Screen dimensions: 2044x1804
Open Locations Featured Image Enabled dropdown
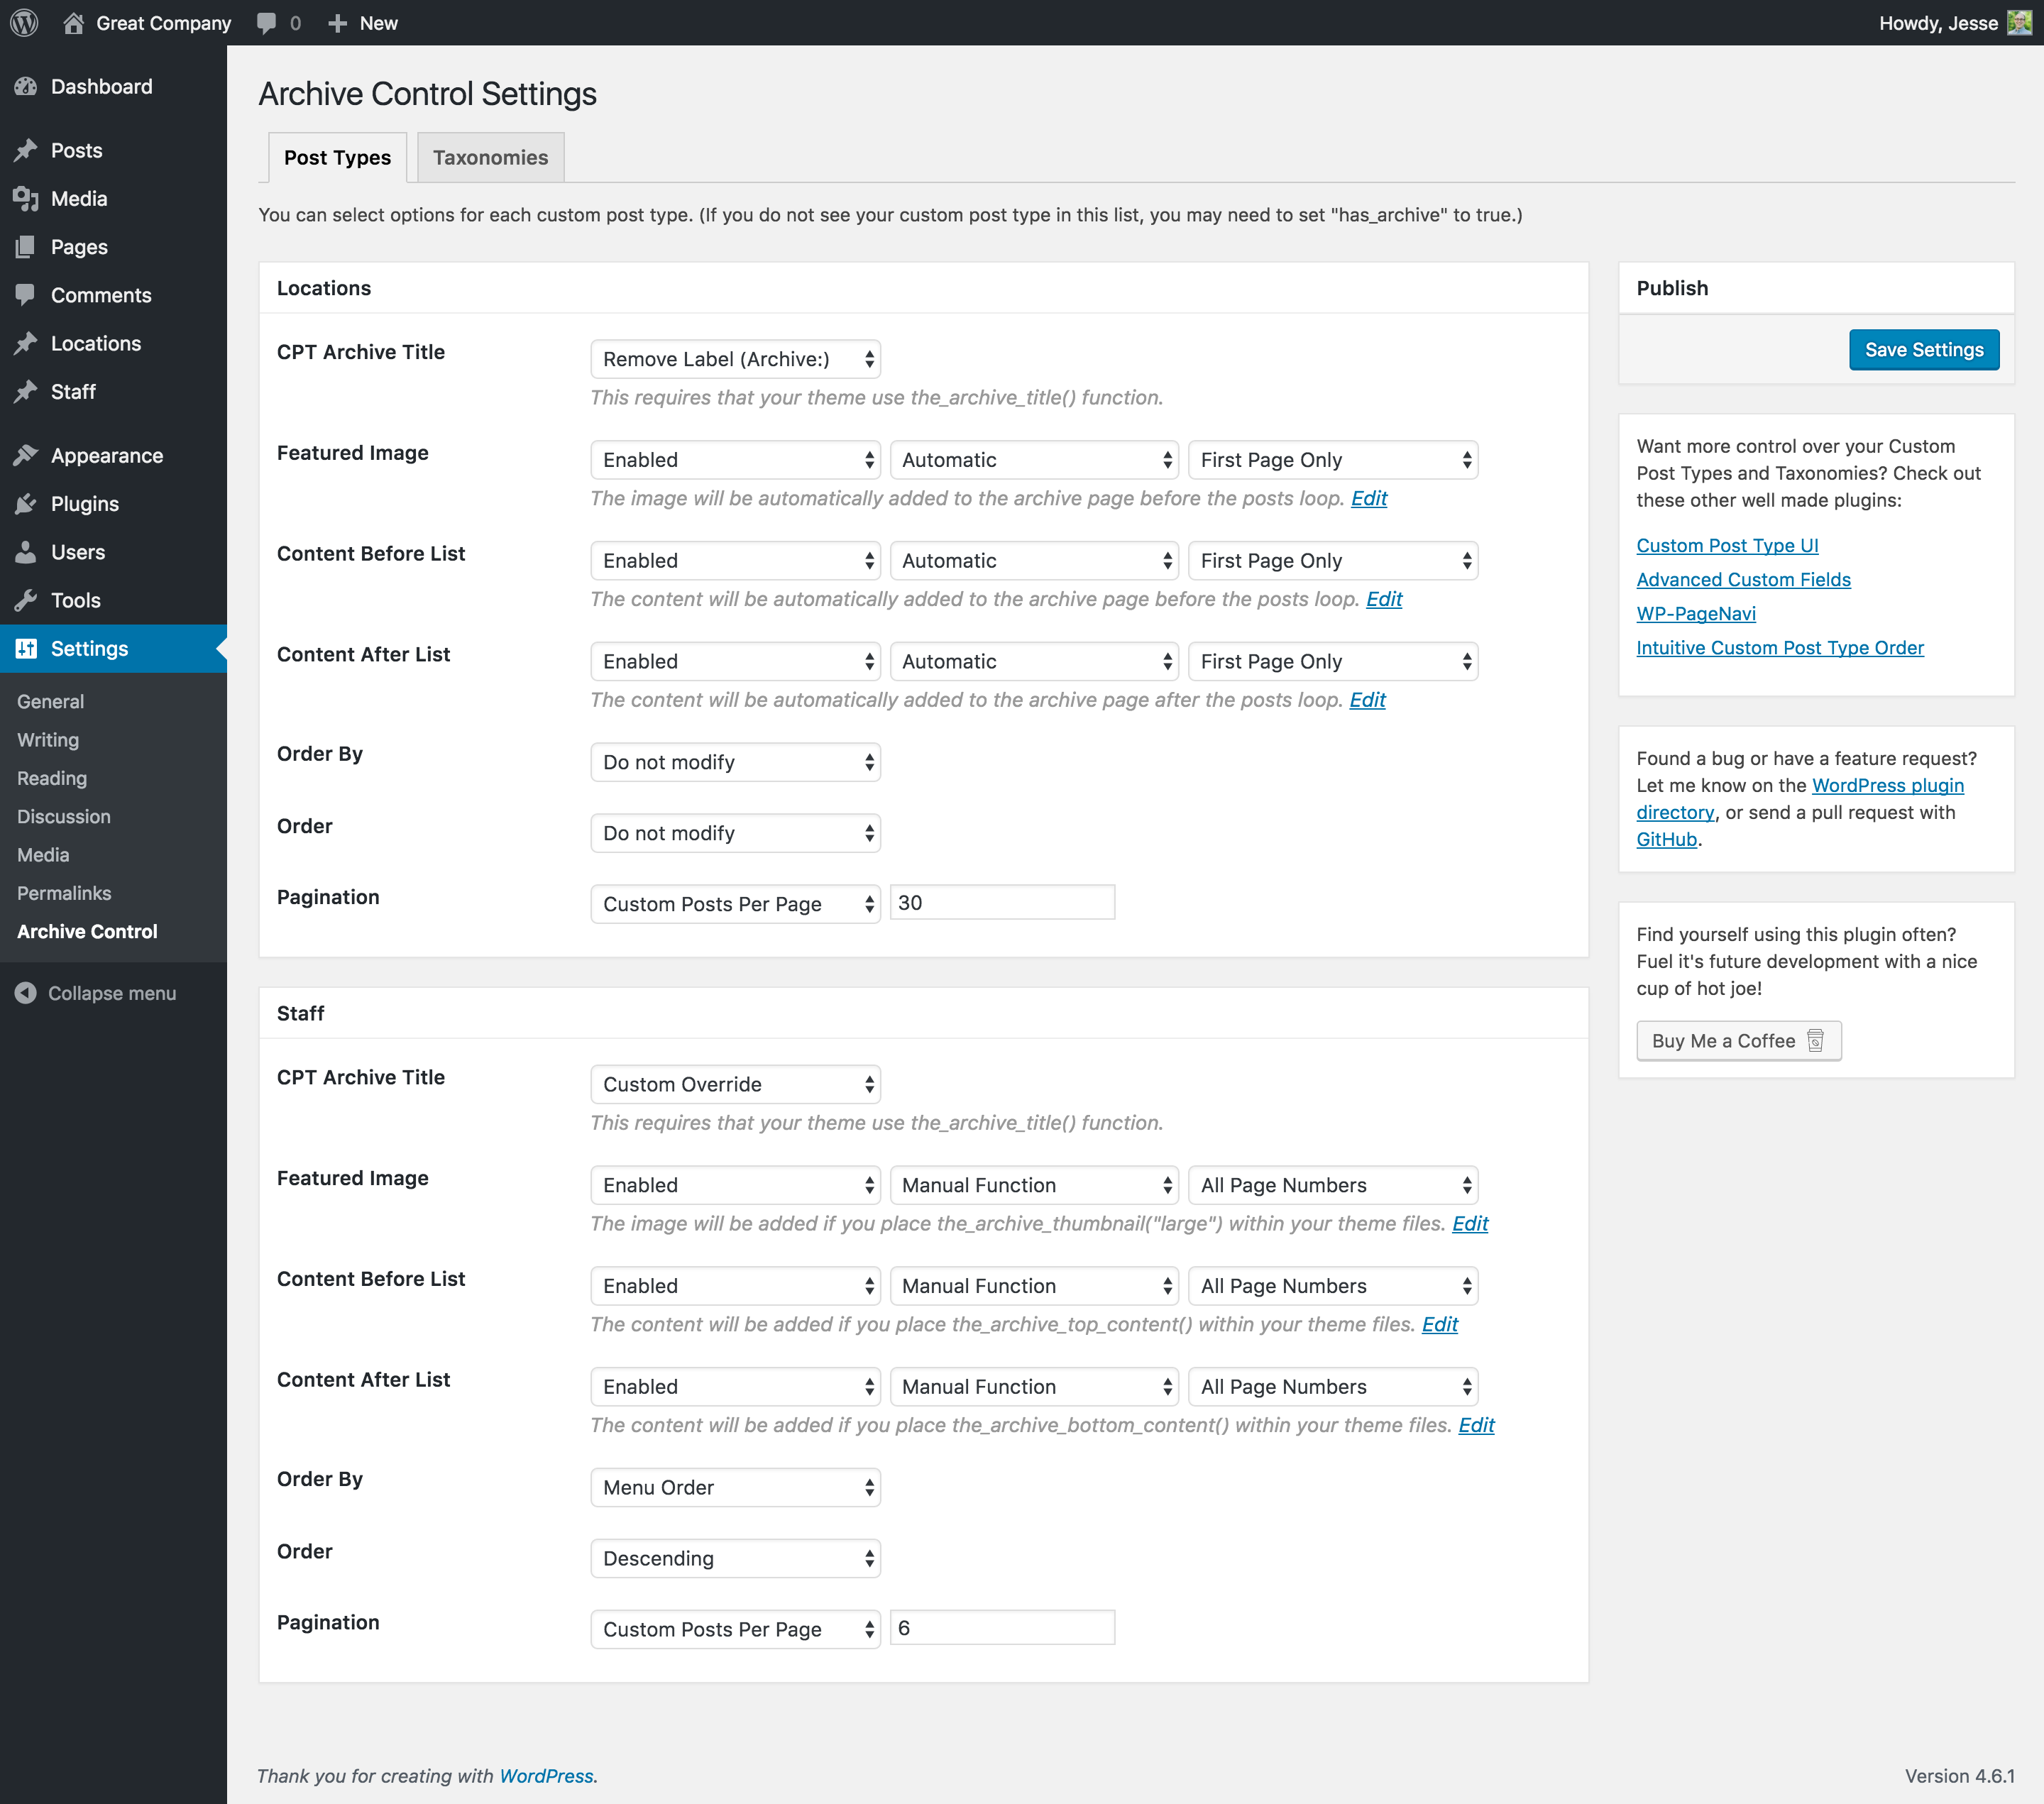point(735,460)
